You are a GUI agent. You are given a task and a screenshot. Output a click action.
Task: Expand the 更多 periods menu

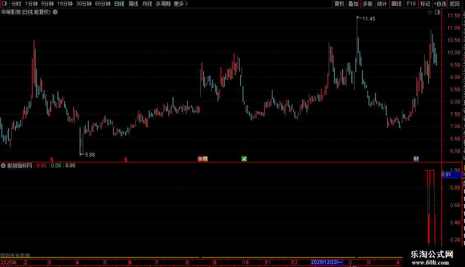point(181,4)
